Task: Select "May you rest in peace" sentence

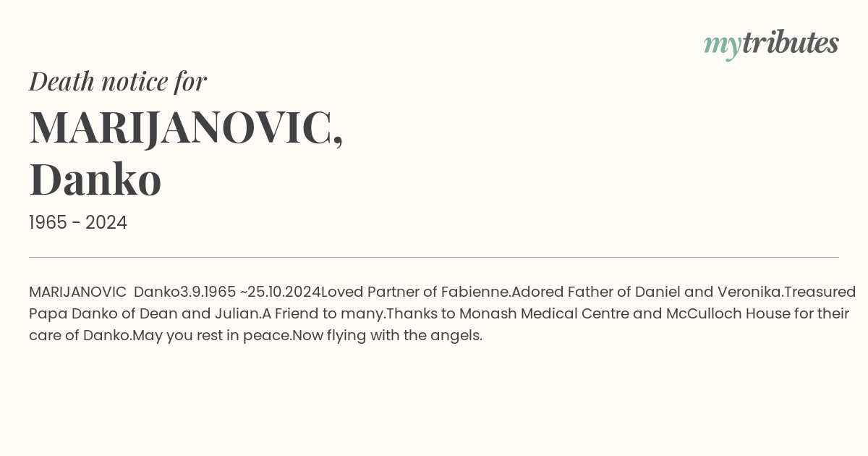Action: click(x=212, y=336)
